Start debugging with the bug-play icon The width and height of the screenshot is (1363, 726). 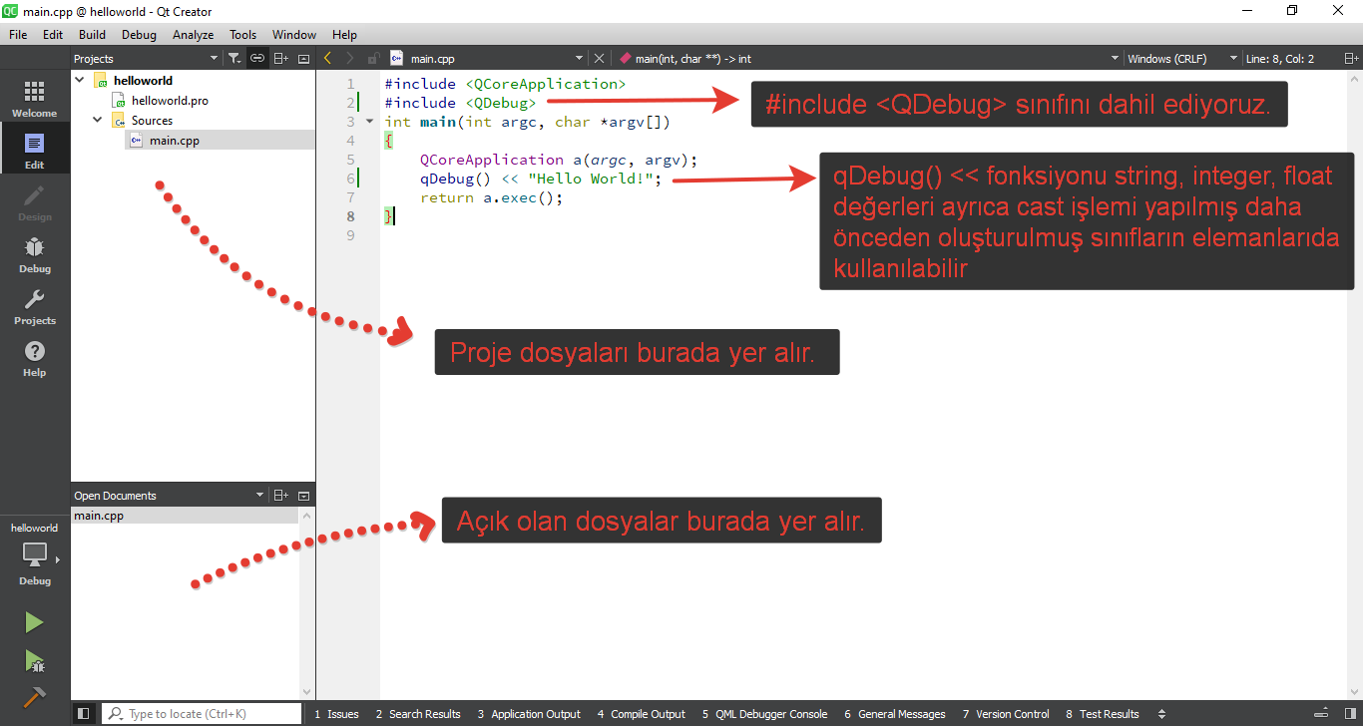pos(34,660)
